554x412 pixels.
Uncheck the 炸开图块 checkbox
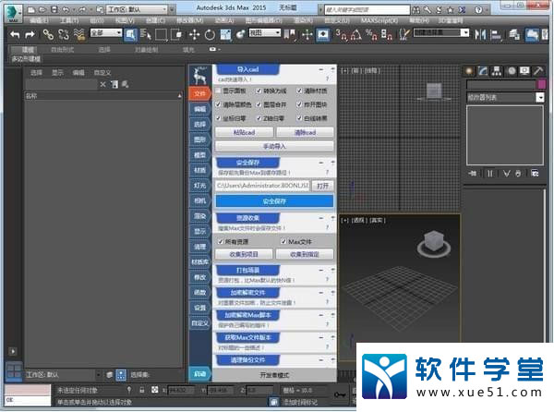pos(299,104)
